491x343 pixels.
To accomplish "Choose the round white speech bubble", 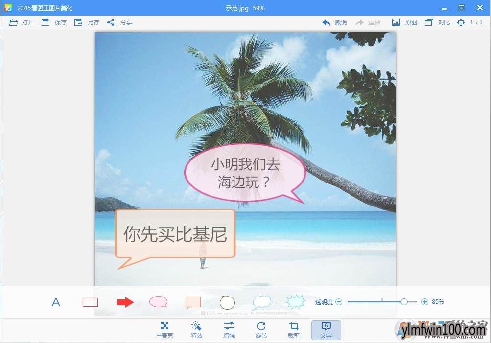I will coord(227,302).
